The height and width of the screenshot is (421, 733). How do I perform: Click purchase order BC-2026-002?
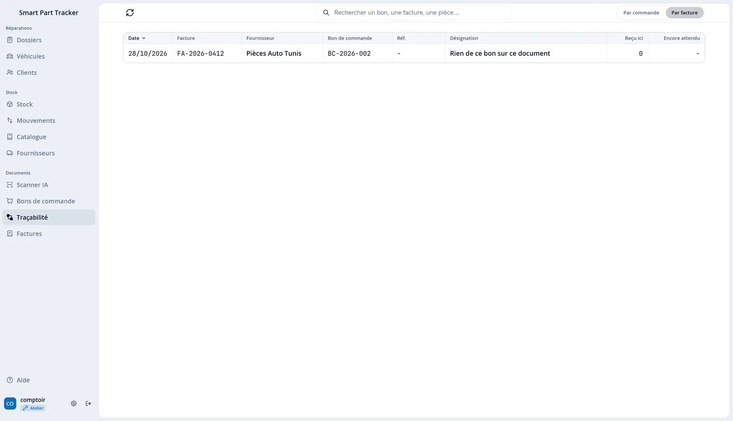[x=350, y=54]
